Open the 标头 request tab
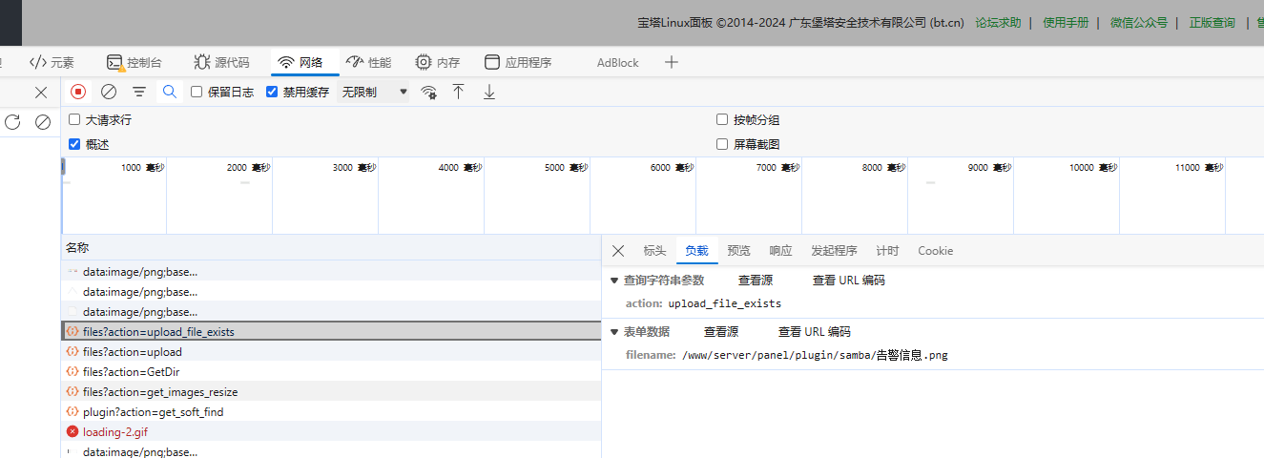1264x458 pixels. 654,251
